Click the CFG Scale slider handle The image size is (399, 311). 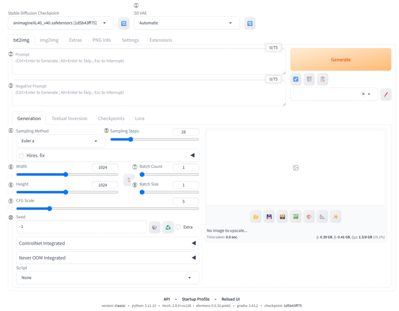(49, 209)
